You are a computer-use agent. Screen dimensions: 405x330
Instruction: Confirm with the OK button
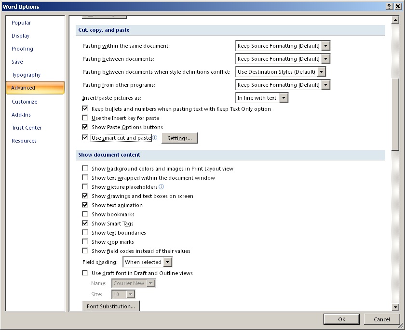(341, 319)
